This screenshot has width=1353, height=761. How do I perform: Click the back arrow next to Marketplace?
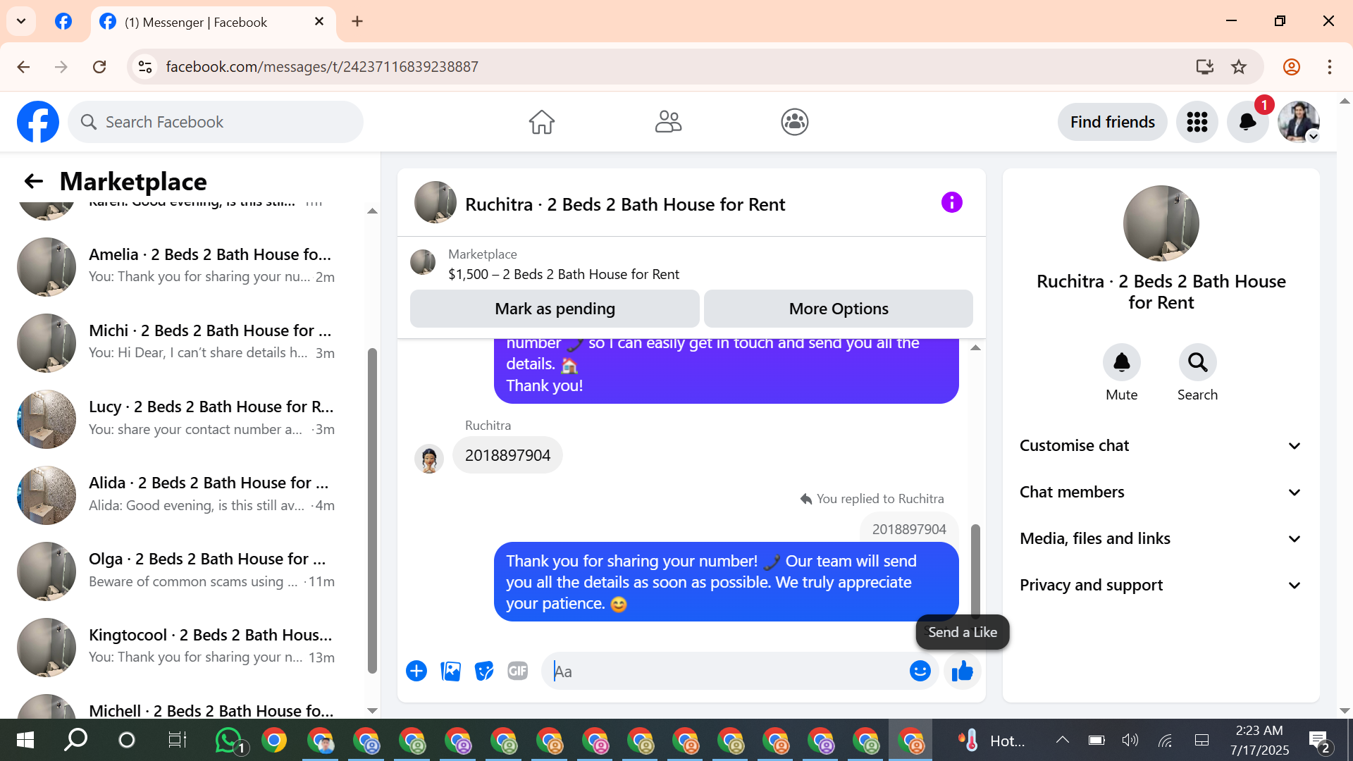pos(33,182)
